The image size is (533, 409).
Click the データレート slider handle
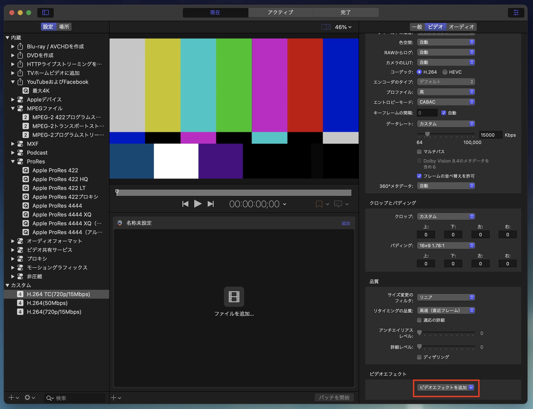427,134
